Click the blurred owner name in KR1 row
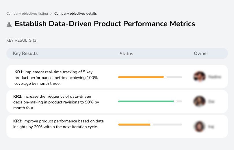This screenshot has width=234, height=150. [214, 77]
